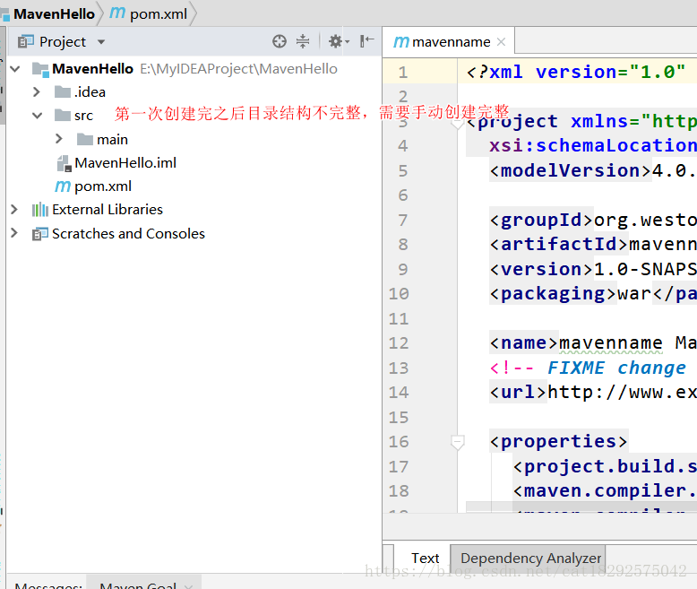697x589 pixels.
Task: Click the collapse all icon in Project panel
Action: (303, 41)
